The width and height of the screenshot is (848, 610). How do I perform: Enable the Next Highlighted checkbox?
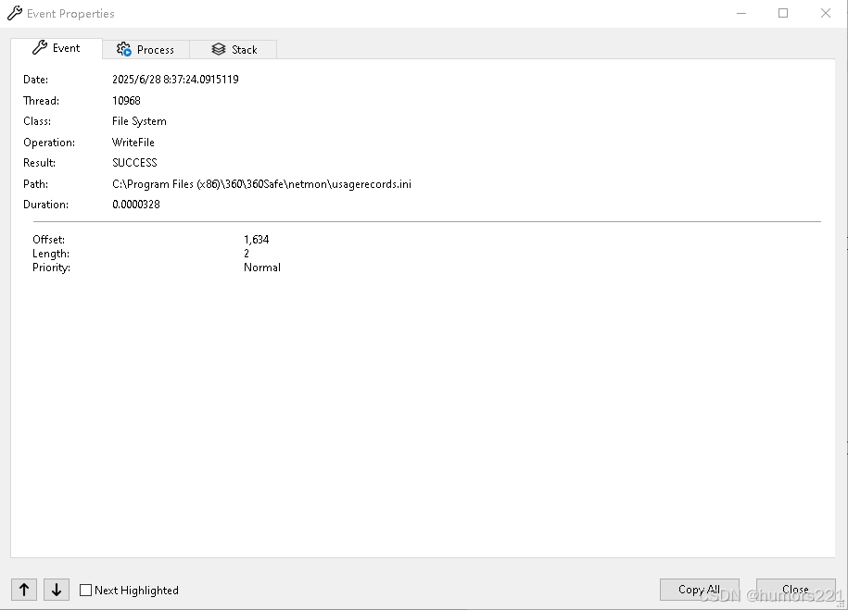(x=85, y=590)
